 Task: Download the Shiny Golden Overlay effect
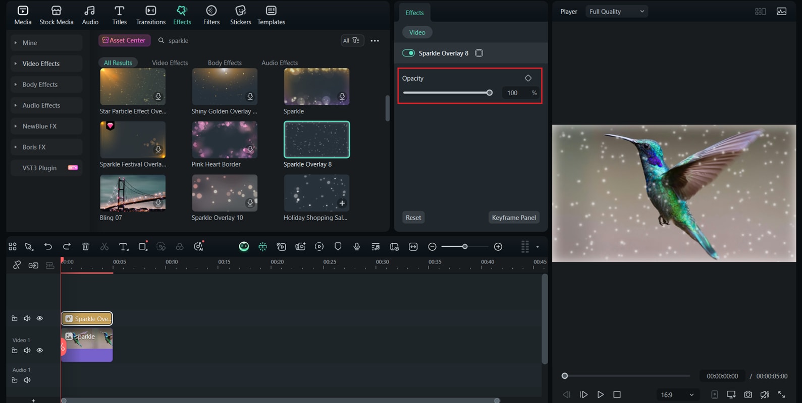250,96
